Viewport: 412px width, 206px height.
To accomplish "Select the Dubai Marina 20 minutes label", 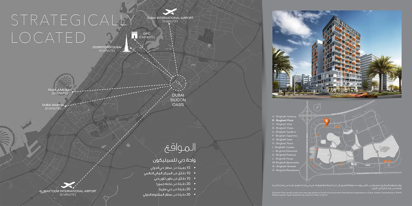I will click(x=53, y=107).
